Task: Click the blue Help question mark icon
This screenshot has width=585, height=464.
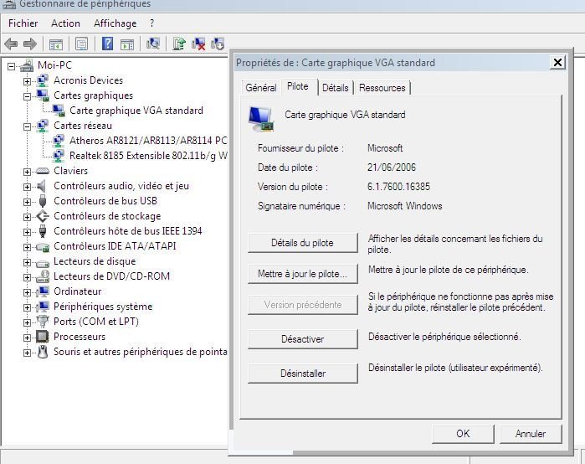Action: [107, 44]
